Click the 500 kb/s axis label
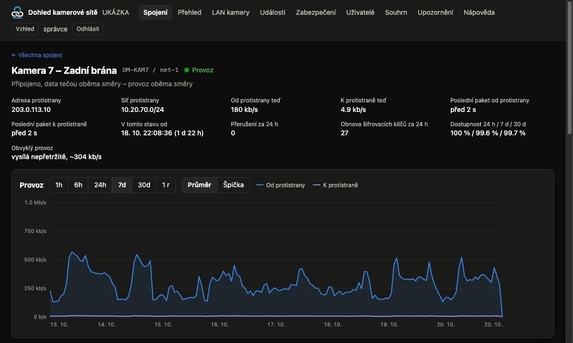The image size is (573, 343). (35, 260)
